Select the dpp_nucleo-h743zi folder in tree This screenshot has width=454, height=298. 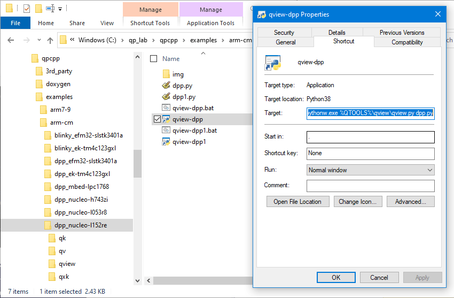point(81,200)
